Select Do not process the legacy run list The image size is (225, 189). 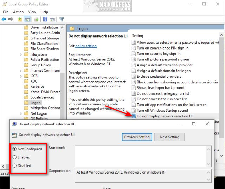coord(163,93)
